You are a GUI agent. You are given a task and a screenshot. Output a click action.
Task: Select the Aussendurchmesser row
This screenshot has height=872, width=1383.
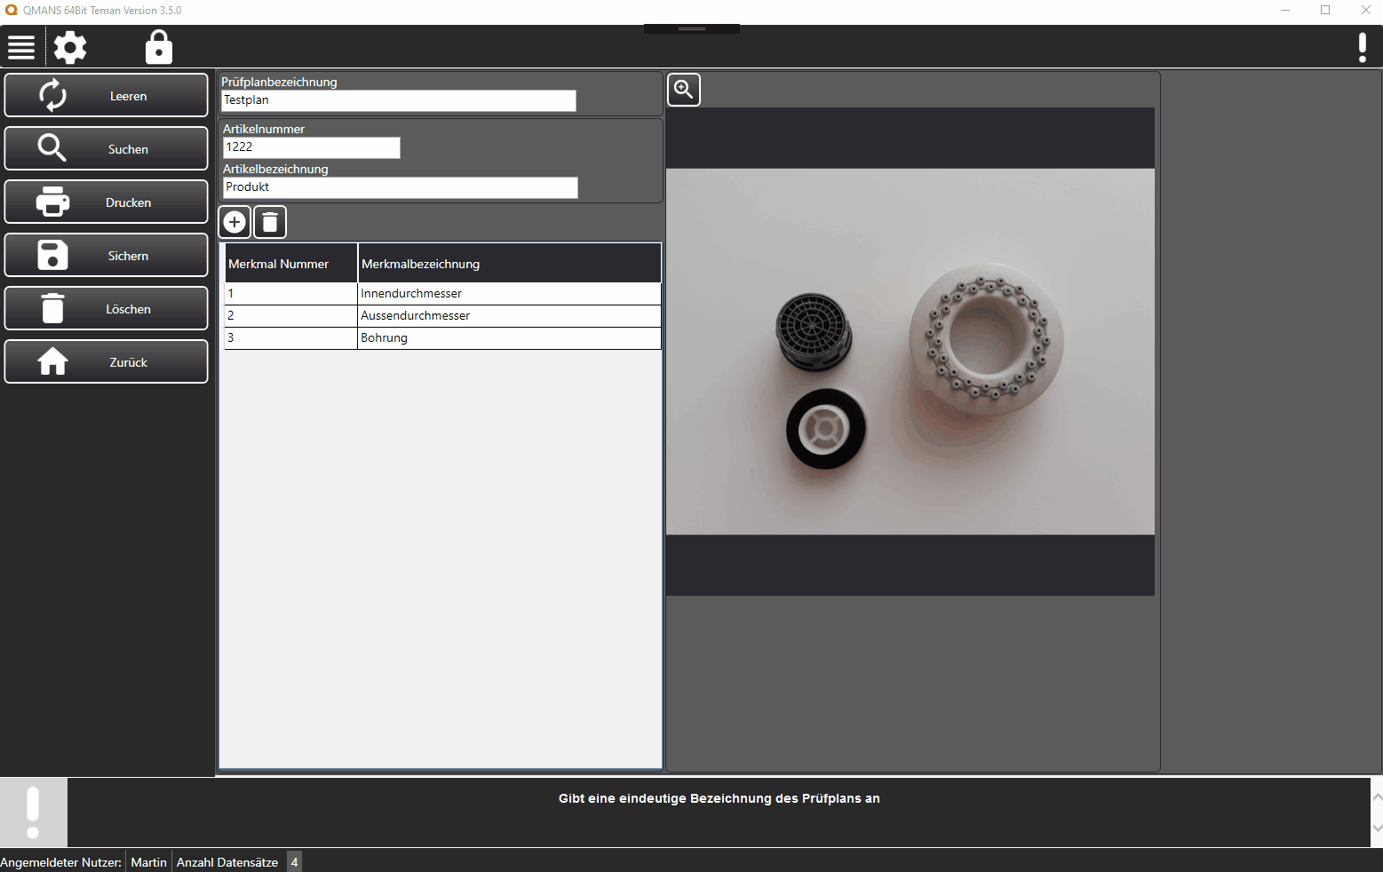coord(442,315)
